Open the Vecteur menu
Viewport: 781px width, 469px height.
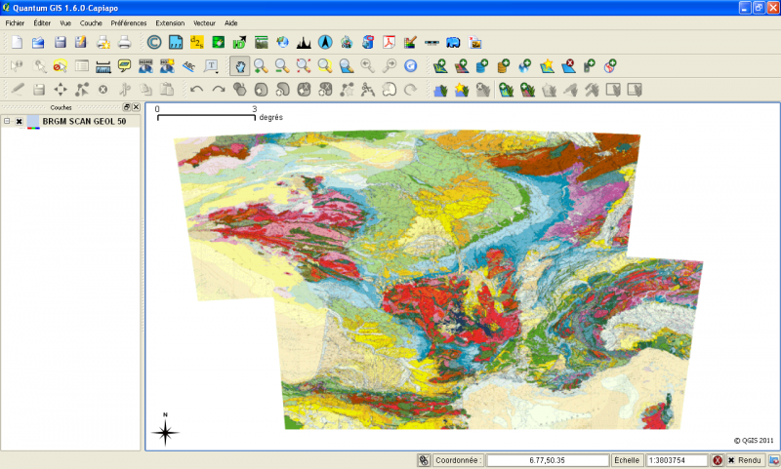click(x=205, y=21)
